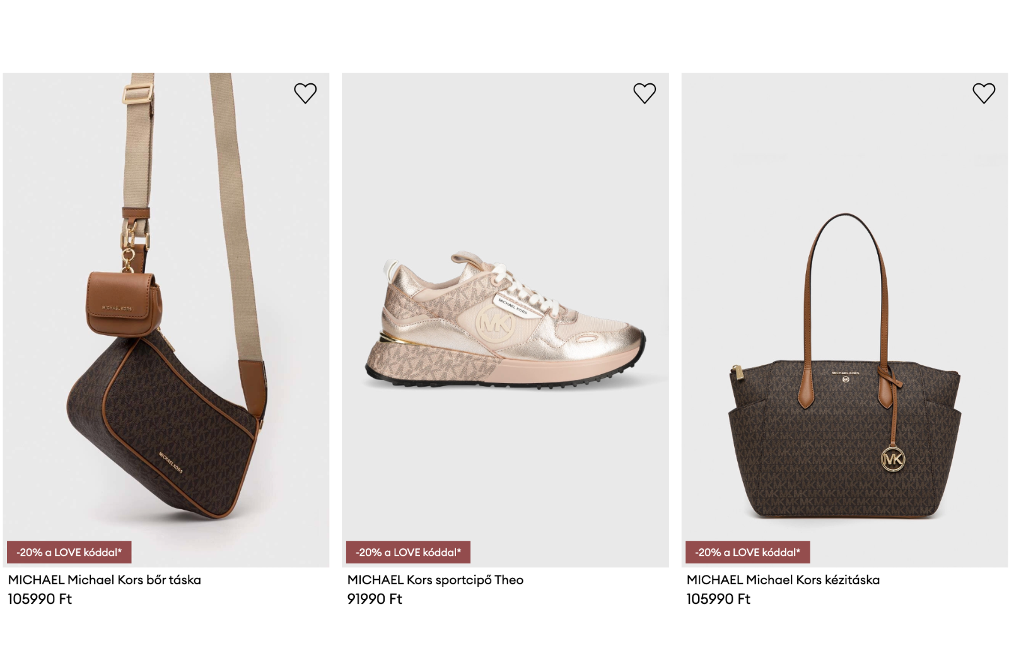Open the MICHAEL Michael Kors bőr táska link
The width and height of the screenshot is (1009, 672).
[x=105, y=580]
